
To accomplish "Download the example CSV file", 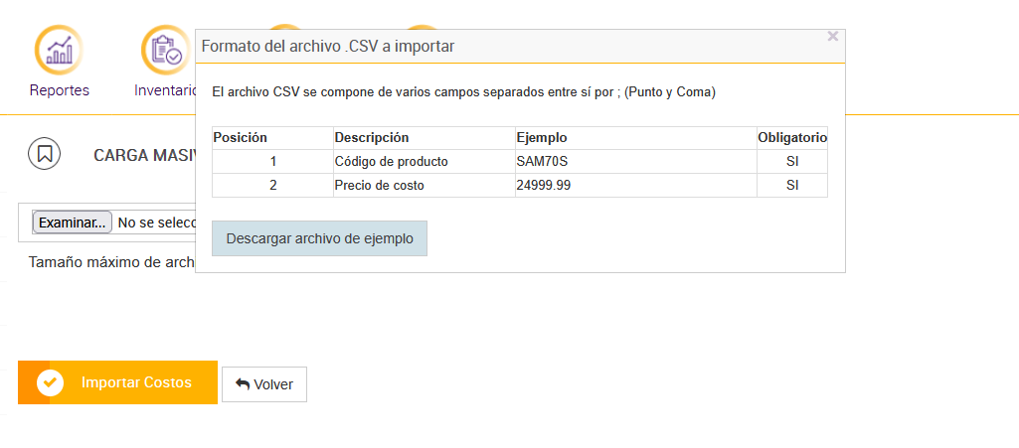I will (x=319, y=238).
